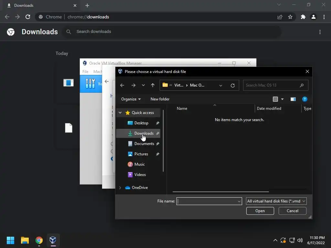
Task: Open the File name dropdown arrow
Action: [x=239, y=201]
